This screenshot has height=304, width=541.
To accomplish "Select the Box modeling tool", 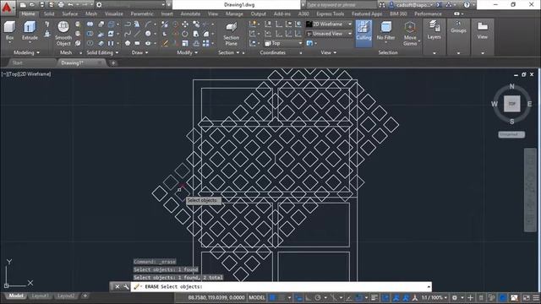I will click(x=9, y=30).
